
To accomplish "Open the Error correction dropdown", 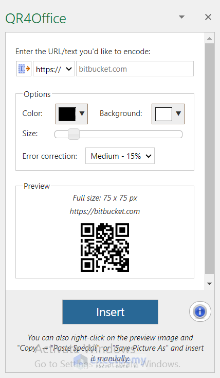I will [120, 156].
